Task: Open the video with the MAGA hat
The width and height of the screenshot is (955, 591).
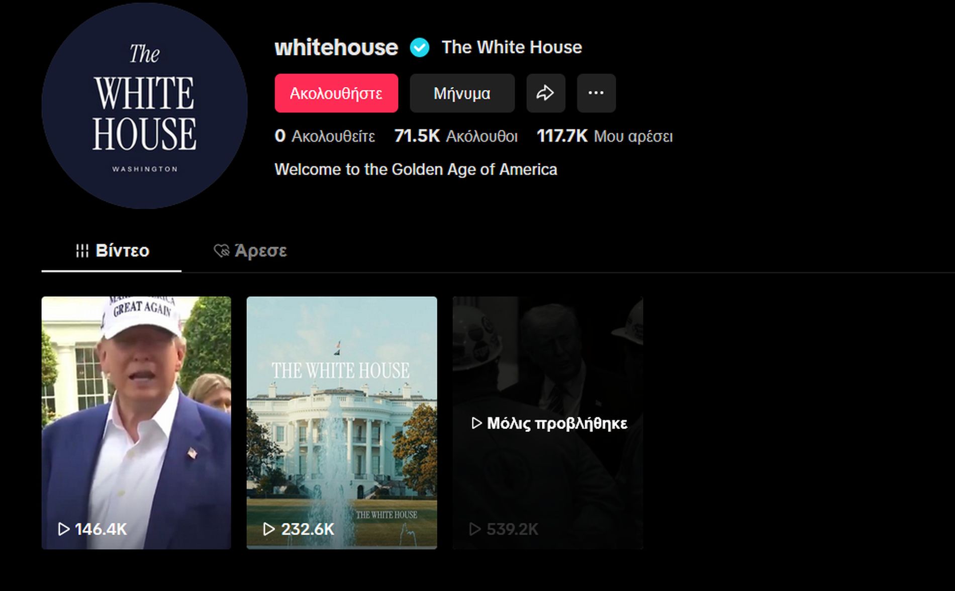Action: 136,423
